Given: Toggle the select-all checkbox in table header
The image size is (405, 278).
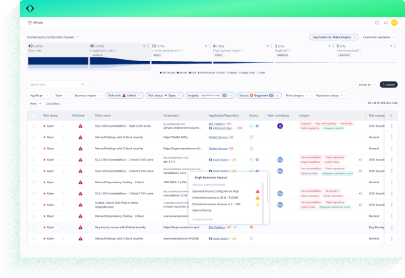Looking at the screenshot, I should tap(34, 115).
